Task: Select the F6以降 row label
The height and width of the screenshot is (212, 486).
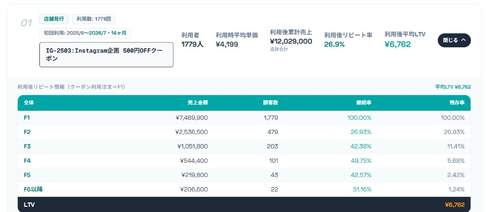Action: click(x=33, y=189)
